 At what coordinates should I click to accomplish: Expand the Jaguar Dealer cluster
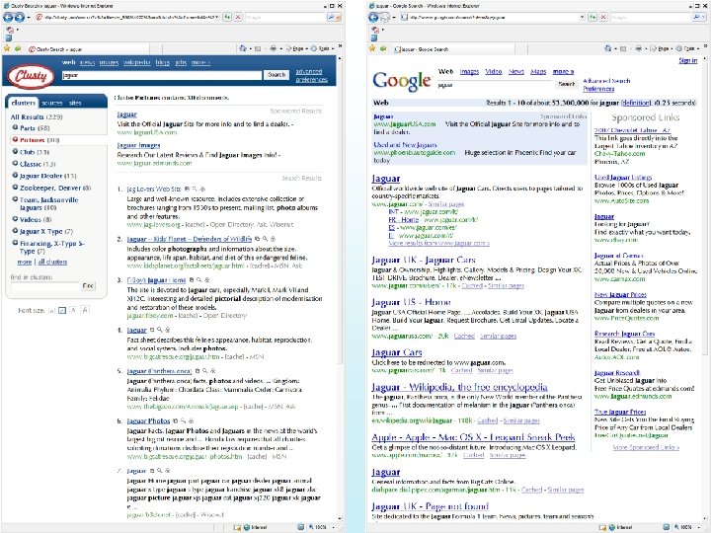tap(15, 175)
